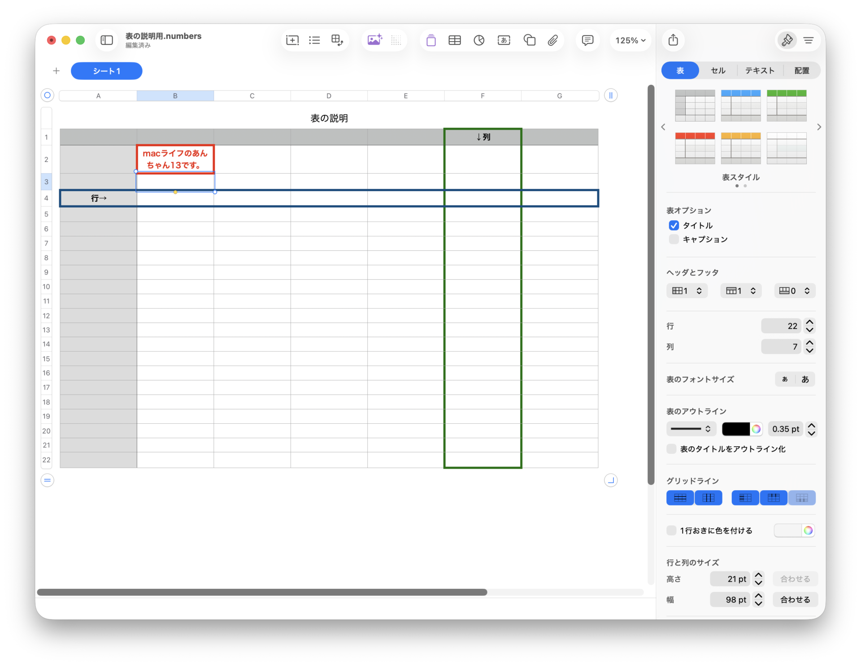The height and width of the screenshot is (666, 861).
Task: Enable 1行おきに色を付ける checkbox
Action: [671, 531]
